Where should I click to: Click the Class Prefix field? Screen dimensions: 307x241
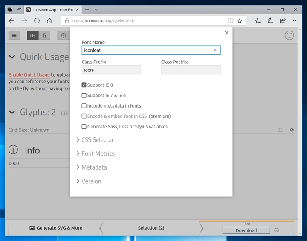(x=111, y=70)
